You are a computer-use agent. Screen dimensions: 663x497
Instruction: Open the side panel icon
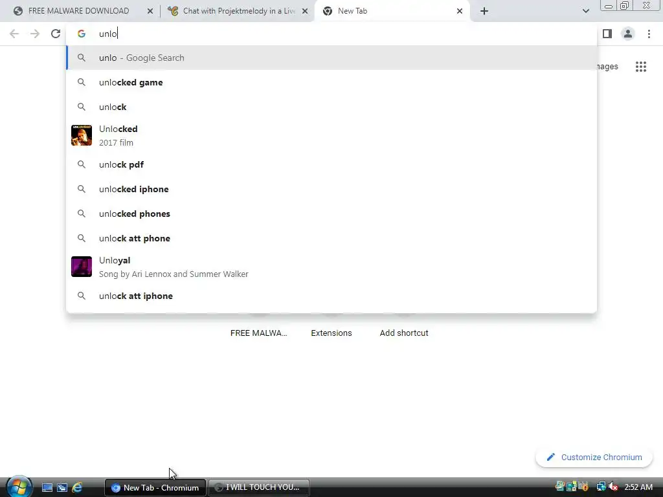click(x=607, y=34)
